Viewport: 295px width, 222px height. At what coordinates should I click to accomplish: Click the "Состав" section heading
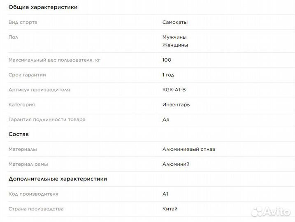(x=19, y=134)
